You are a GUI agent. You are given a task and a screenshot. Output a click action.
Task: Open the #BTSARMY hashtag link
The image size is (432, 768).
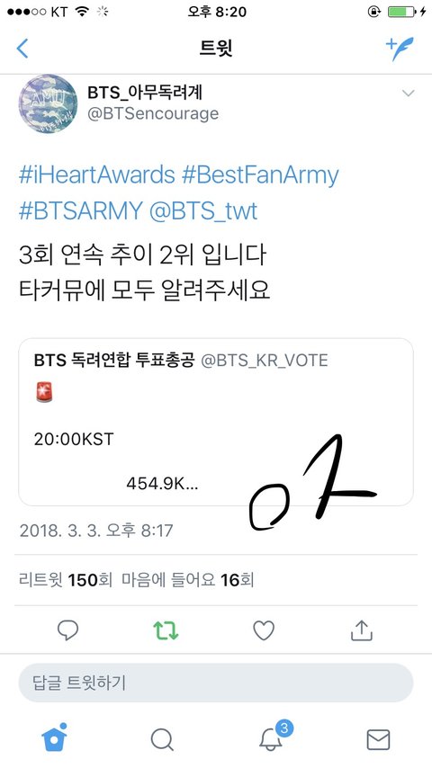tap(80, 211)
